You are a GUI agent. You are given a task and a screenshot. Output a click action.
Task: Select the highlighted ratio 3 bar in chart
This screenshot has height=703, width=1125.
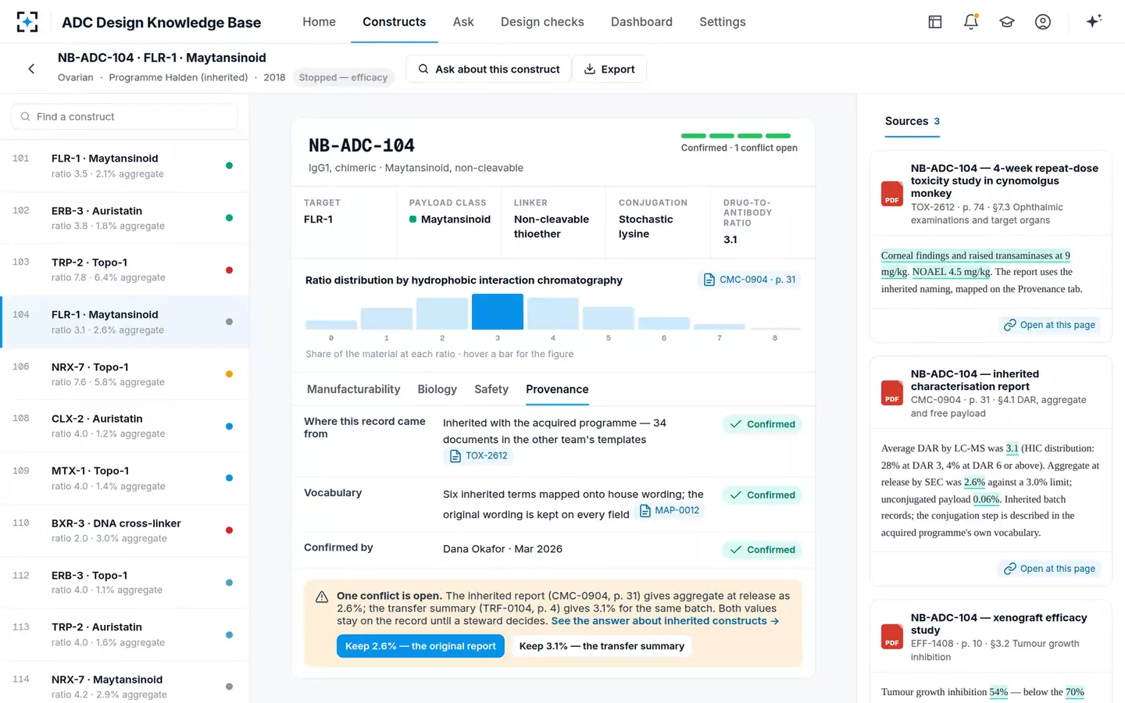tap(498, 312)
